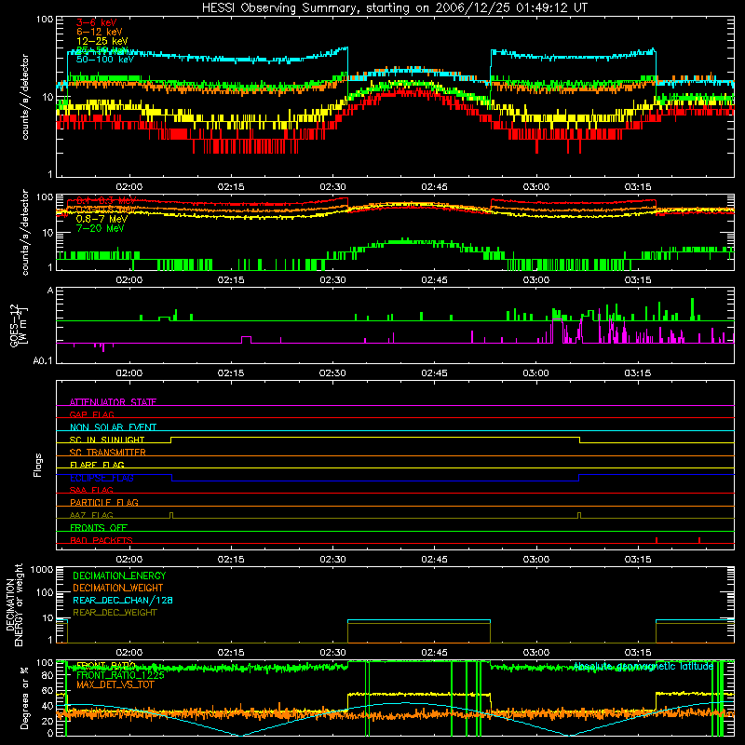The image size is (745, 745).
Task: Click the SC_IN_SUNLIGHT flag label
Action: point(107,440)
